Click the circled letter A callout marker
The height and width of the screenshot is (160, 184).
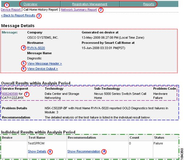coord(104,152)
